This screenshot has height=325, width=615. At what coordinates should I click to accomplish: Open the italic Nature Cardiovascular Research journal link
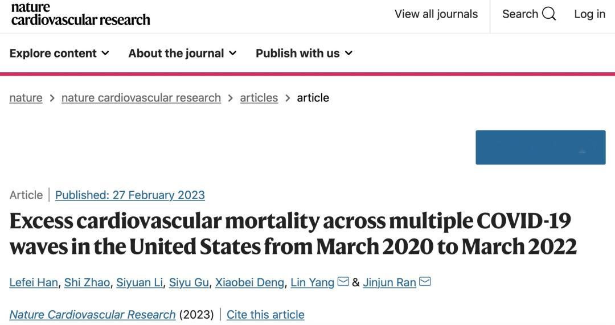[93, 314]
